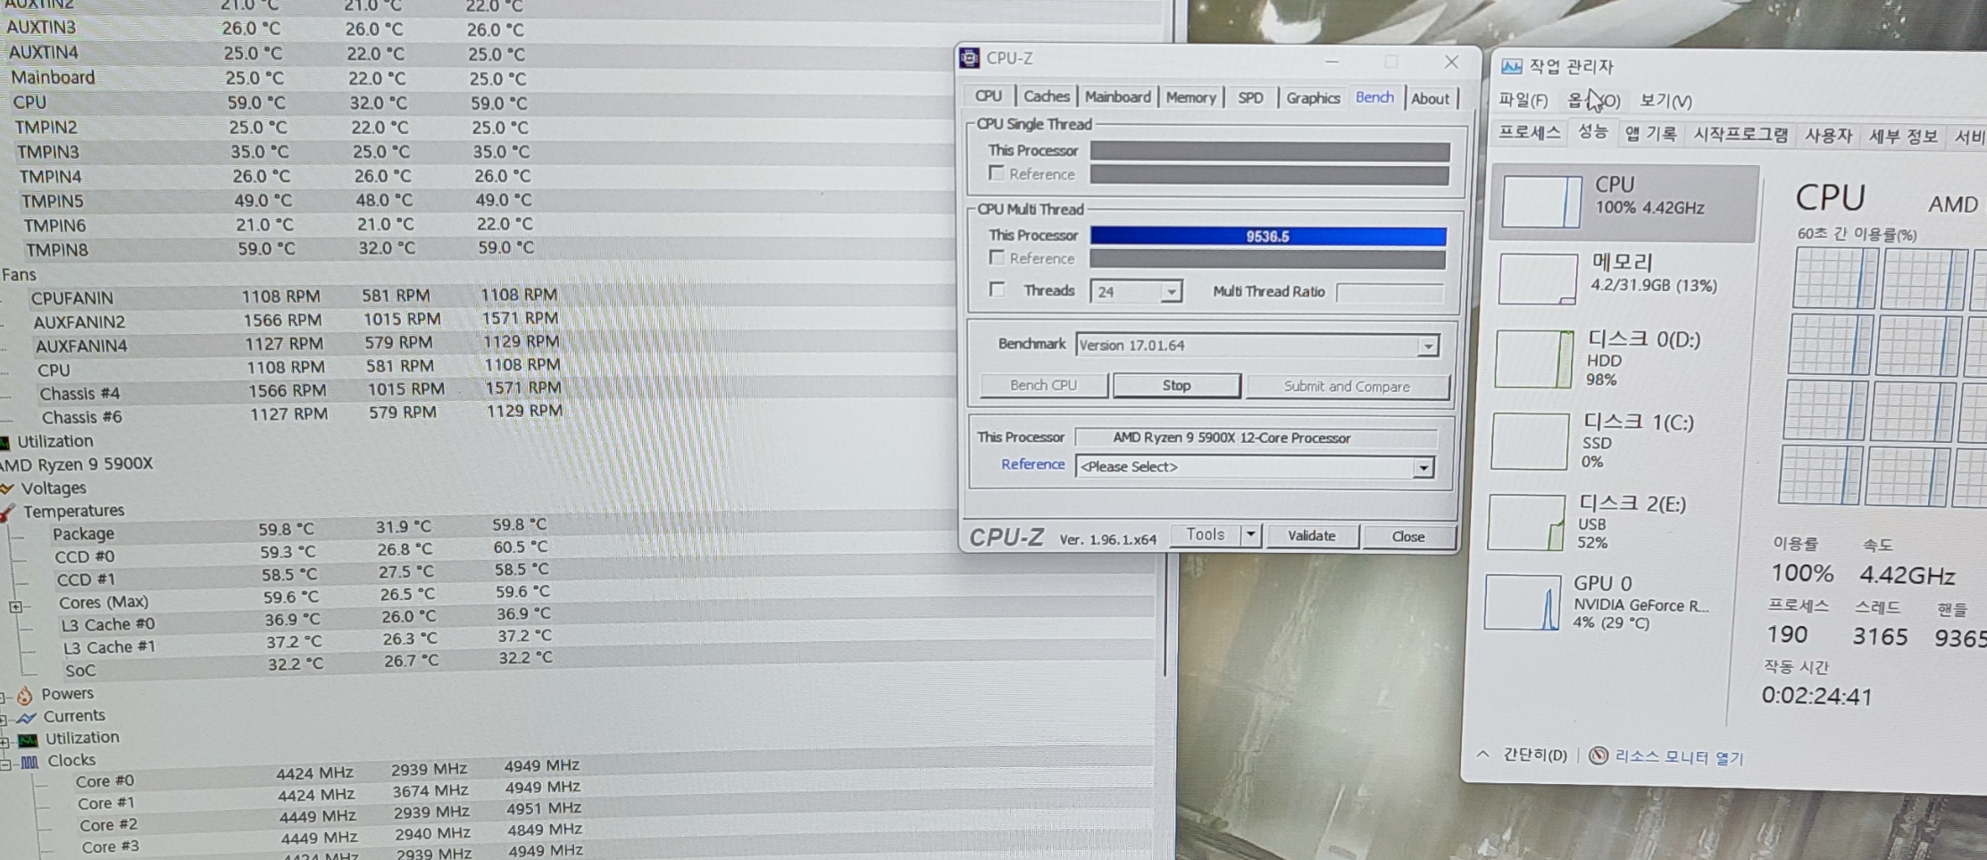
Task: Click the 간단히(D) fewer details link
Action: coord(1534,755)
